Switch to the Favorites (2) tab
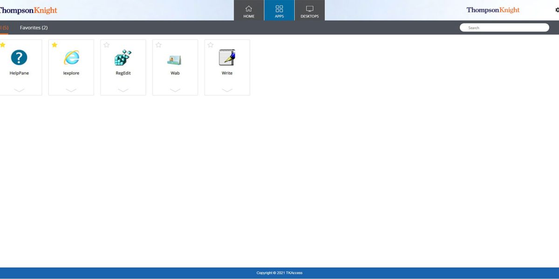Image resolution: width=559 pixels, height=279 pixels. (x=34, y=27)
